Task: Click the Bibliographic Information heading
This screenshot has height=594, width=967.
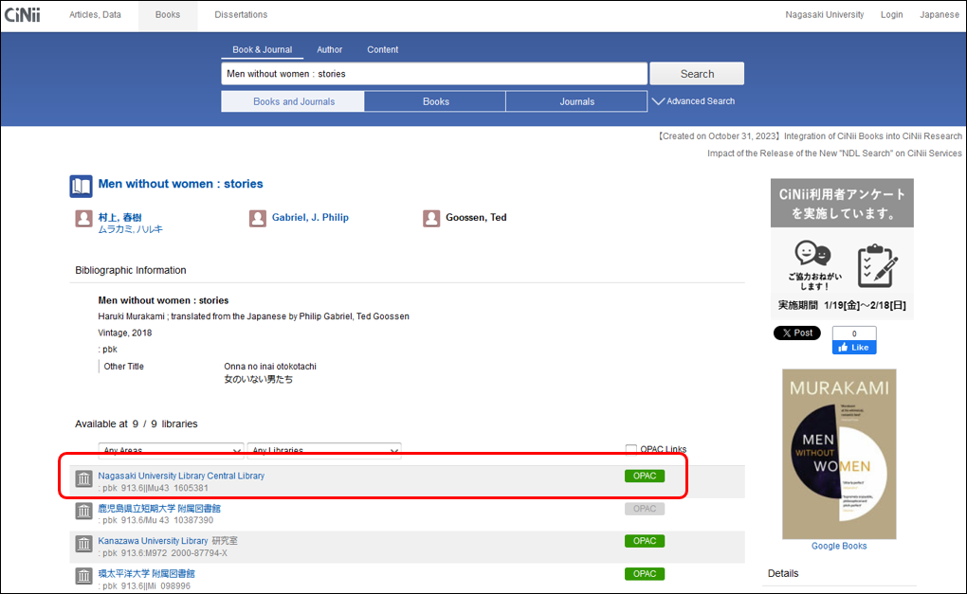Action: point(131,270)
